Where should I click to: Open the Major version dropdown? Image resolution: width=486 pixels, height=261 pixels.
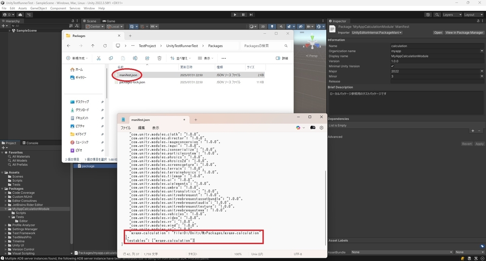pyautogui.click(x=437, y=71)
